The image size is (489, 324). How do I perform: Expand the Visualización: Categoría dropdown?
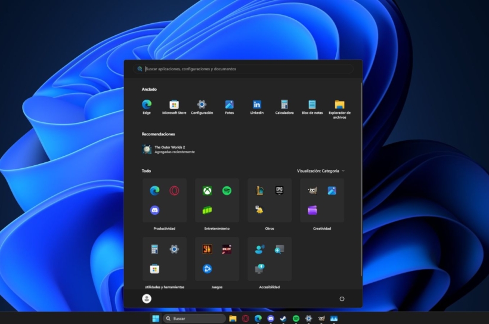tap(321, 171)
